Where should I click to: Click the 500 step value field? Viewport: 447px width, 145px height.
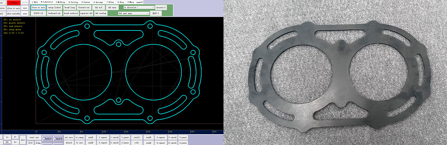click(x=7, y=142)
